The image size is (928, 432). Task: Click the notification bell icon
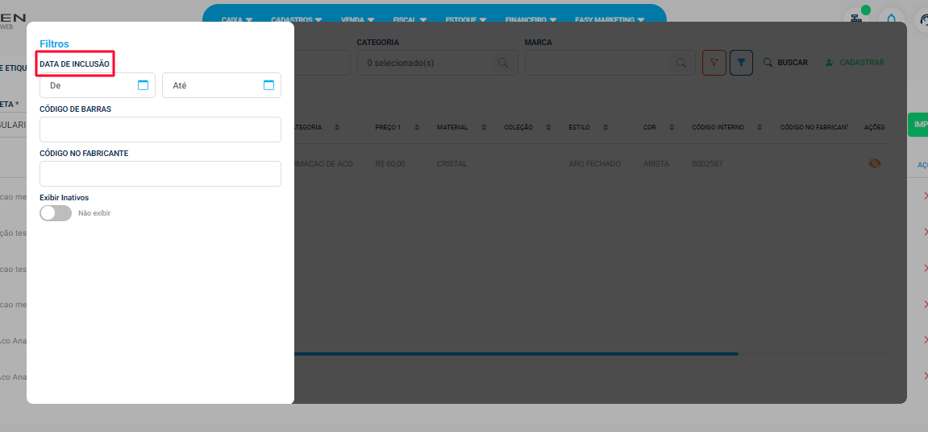tap(891, 19)
